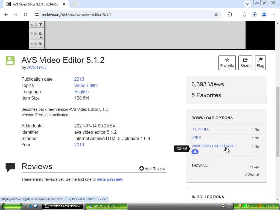Flag this item

coord(260,63)
